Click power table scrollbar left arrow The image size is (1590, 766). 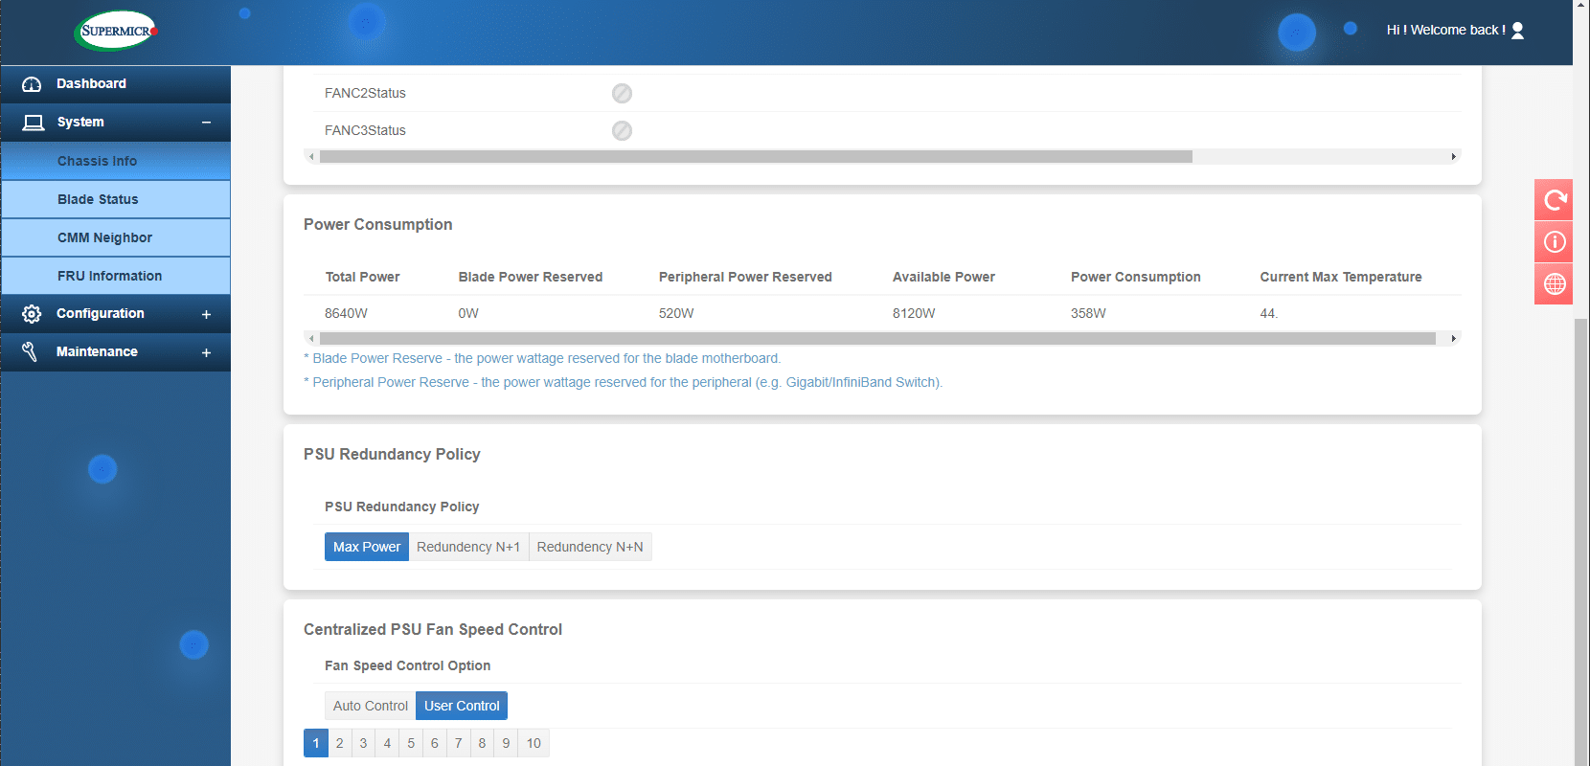click(311, 338)
